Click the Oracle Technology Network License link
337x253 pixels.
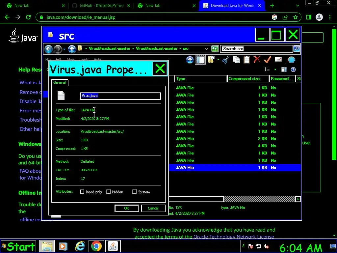[234, 237]
